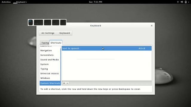Select the Navigation shortcut category
This screenshot has height=107, width=191.
tap(50, 50)
